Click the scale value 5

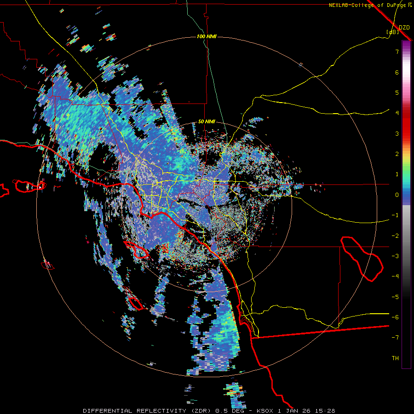pyautogui.click(x=397, y=92)
